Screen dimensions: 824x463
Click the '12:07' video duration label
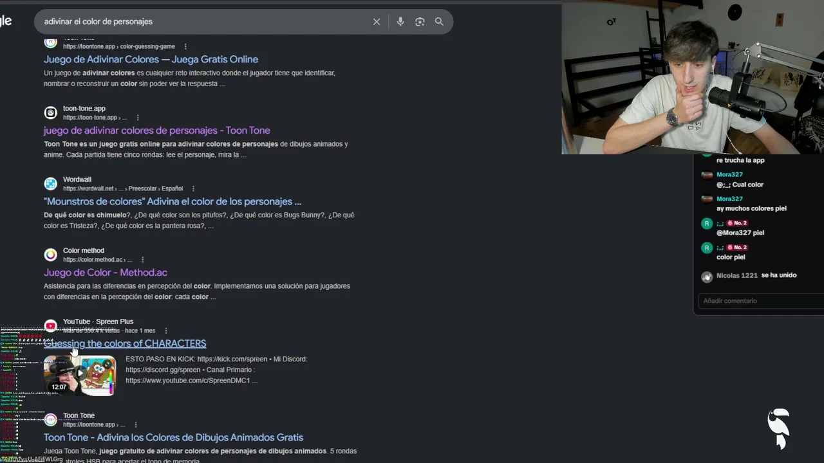tap(59, 387)
